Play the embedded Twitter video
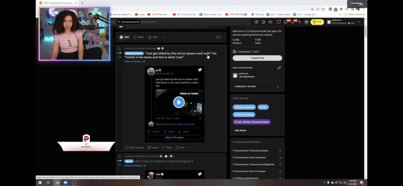 tap(179, 102)
